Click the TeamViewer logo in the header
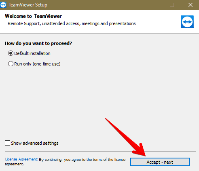Viewport: 199px width, 171px height. (x=187, y=22)
